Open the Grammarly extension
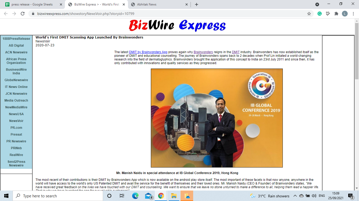Screen dimensions: 359x201 [320, 14]
